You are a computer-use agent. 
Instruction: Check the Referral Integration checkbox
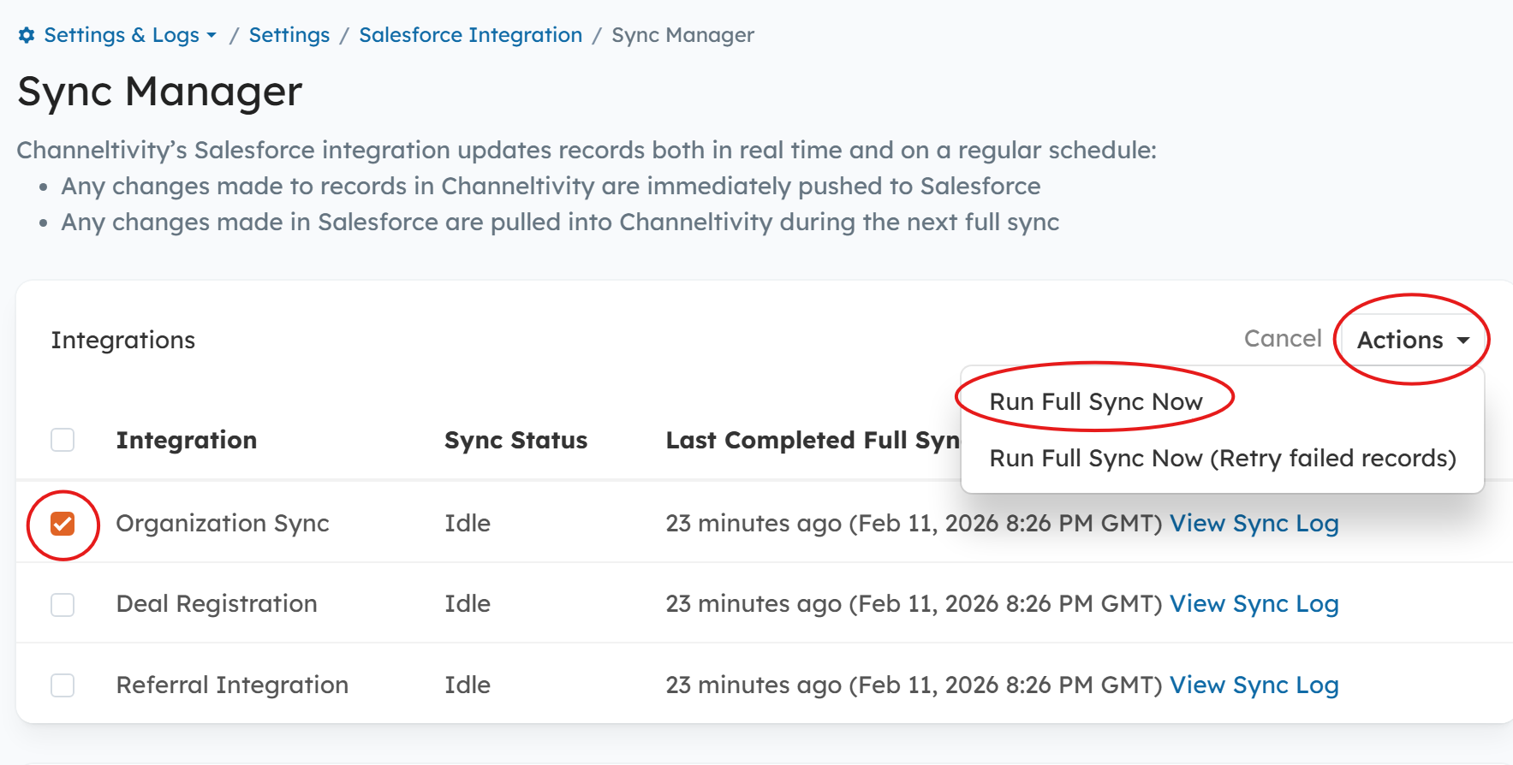(x=63, y=685)
